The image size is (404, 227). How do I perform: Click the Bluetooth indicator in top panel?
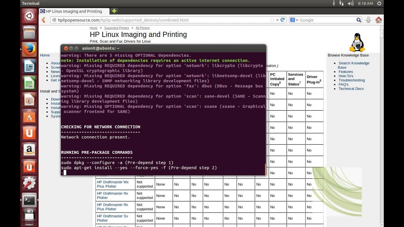pos(334,3)
